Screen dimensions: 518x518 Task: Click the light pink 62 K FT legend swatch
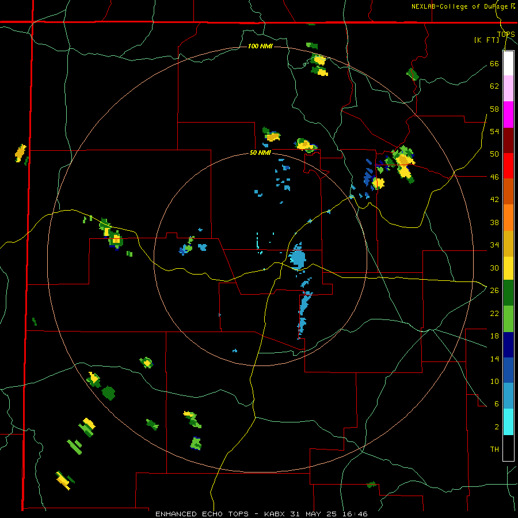point(508,88)
